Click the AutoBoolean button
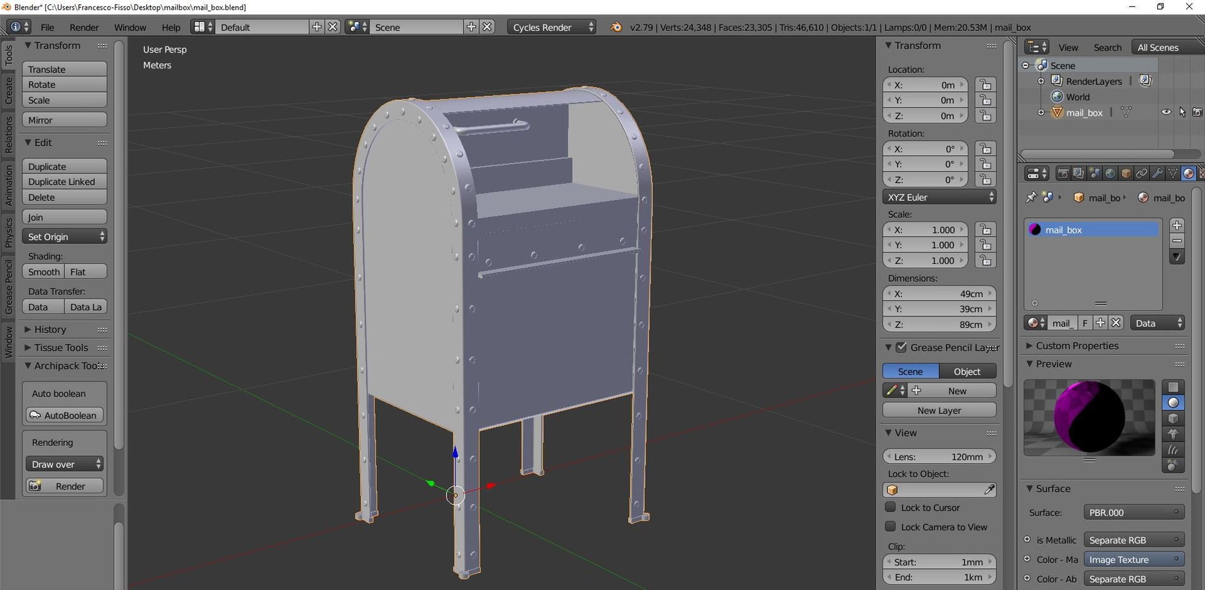The height and width of the screenshot is (590, 1205). click(65, 415)
